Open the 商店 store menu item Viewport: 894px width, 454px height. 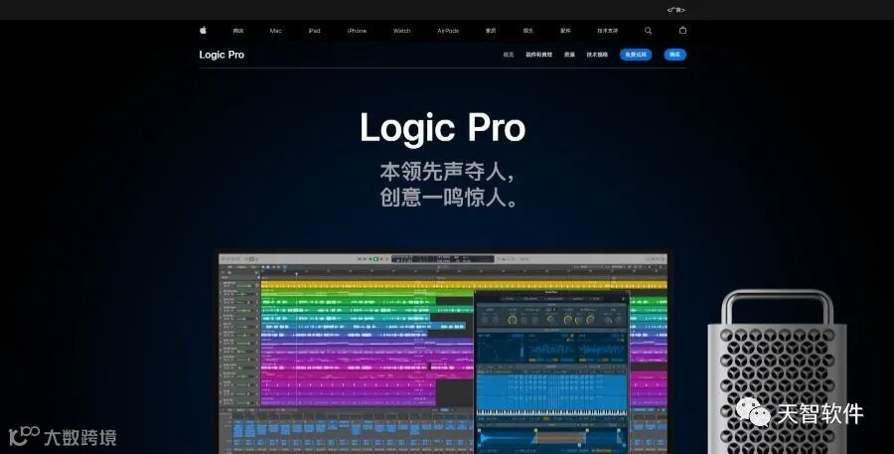238,31
